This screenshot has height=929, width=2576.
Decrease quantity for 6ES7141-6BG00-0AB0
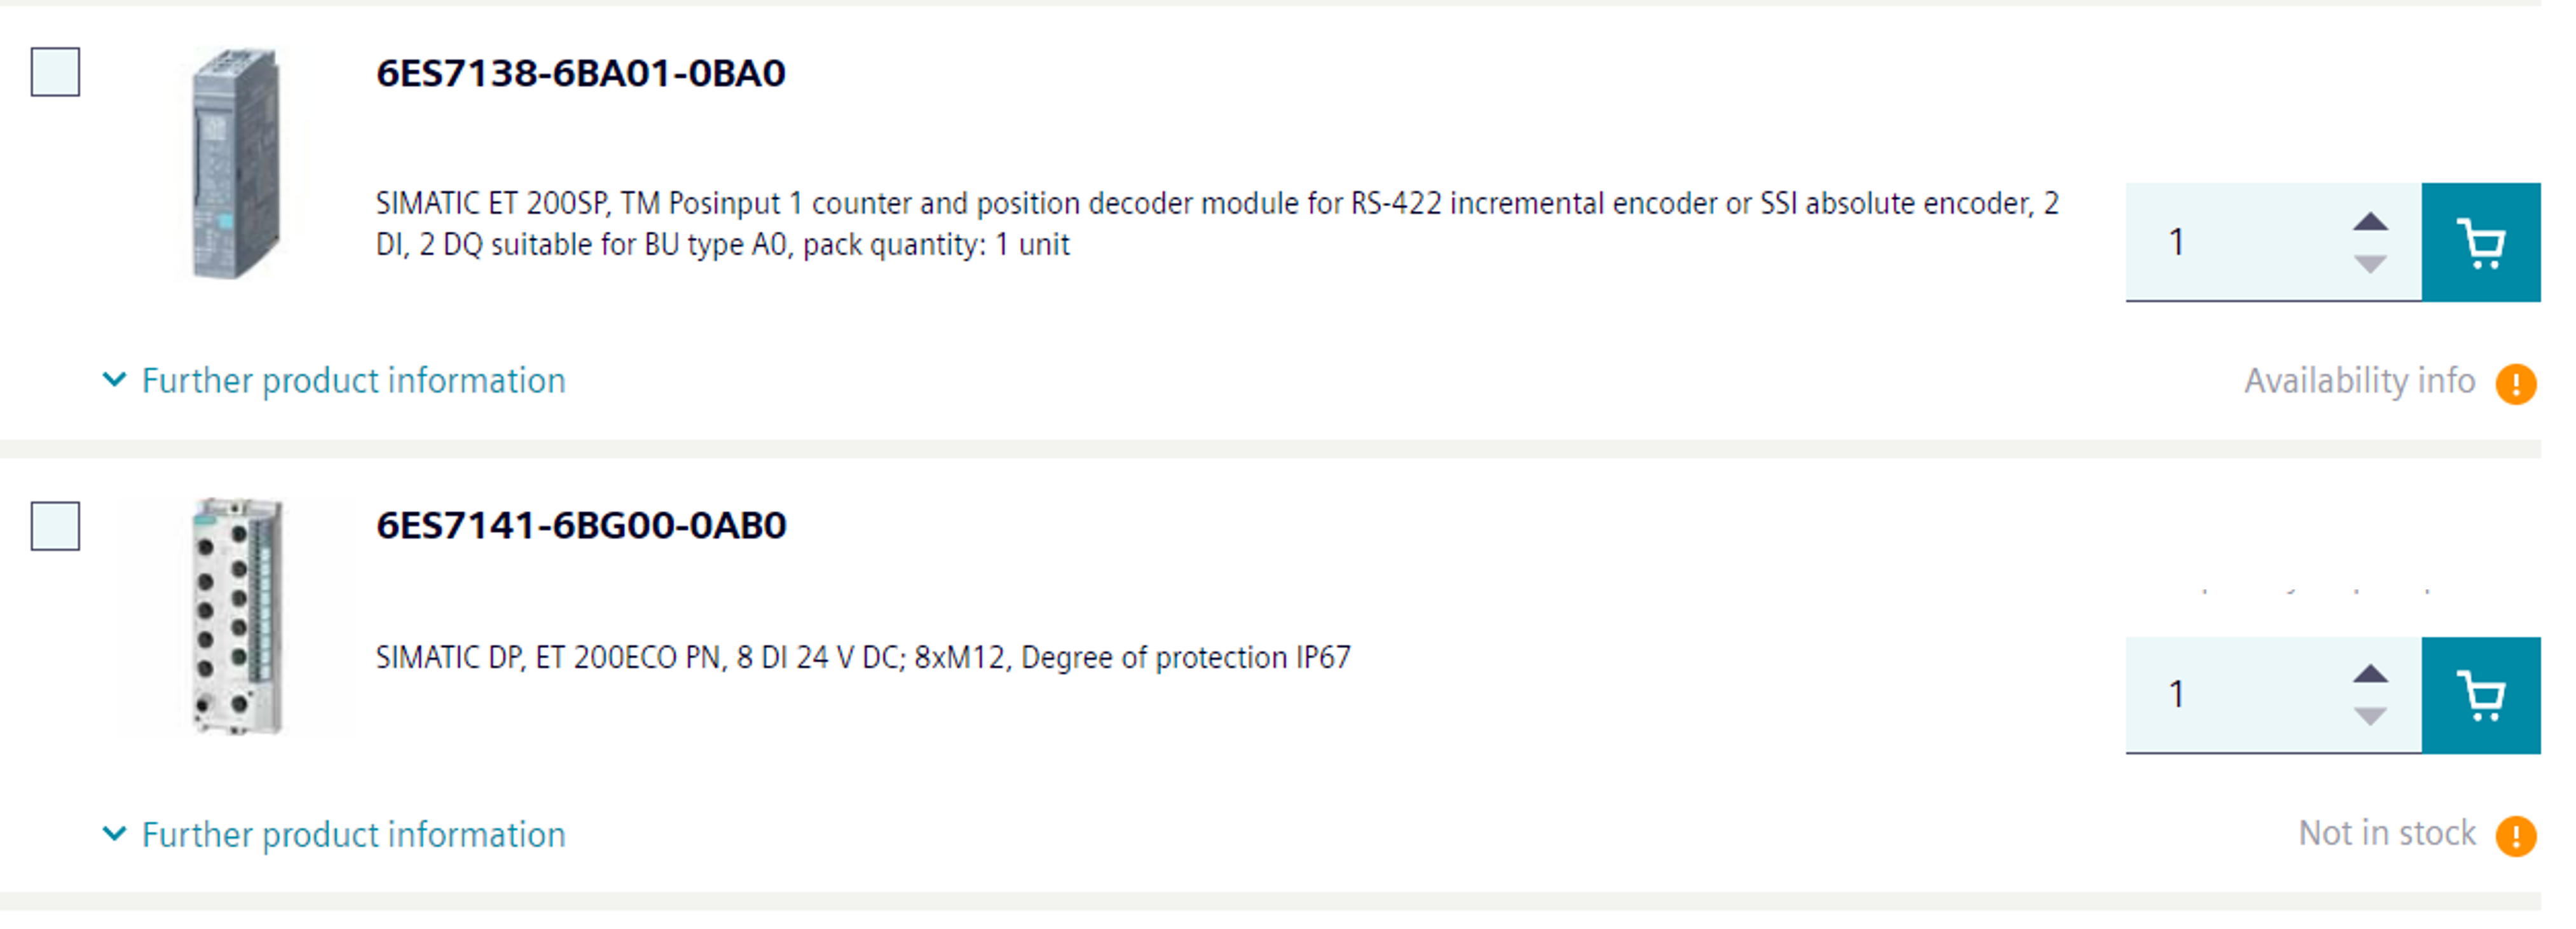pos(2370,716)
